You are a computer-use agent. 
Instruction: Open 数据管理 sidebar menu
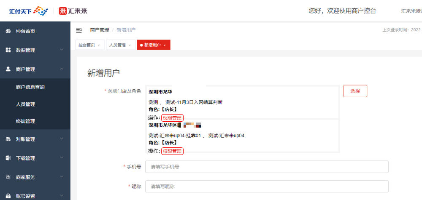tap(35, 50)
